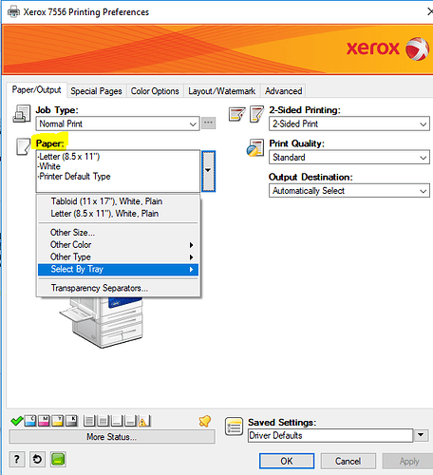
Task: Check the Yellow toner level icon
Action: [58, 421]
